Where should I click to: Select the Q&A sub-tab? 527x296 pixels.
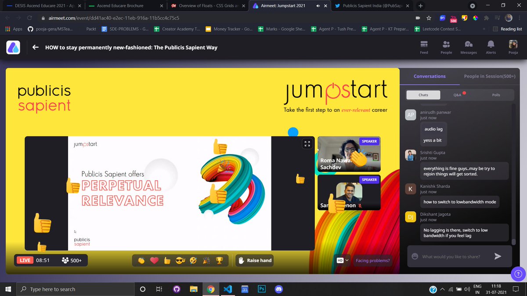click(x=458, y=95)
